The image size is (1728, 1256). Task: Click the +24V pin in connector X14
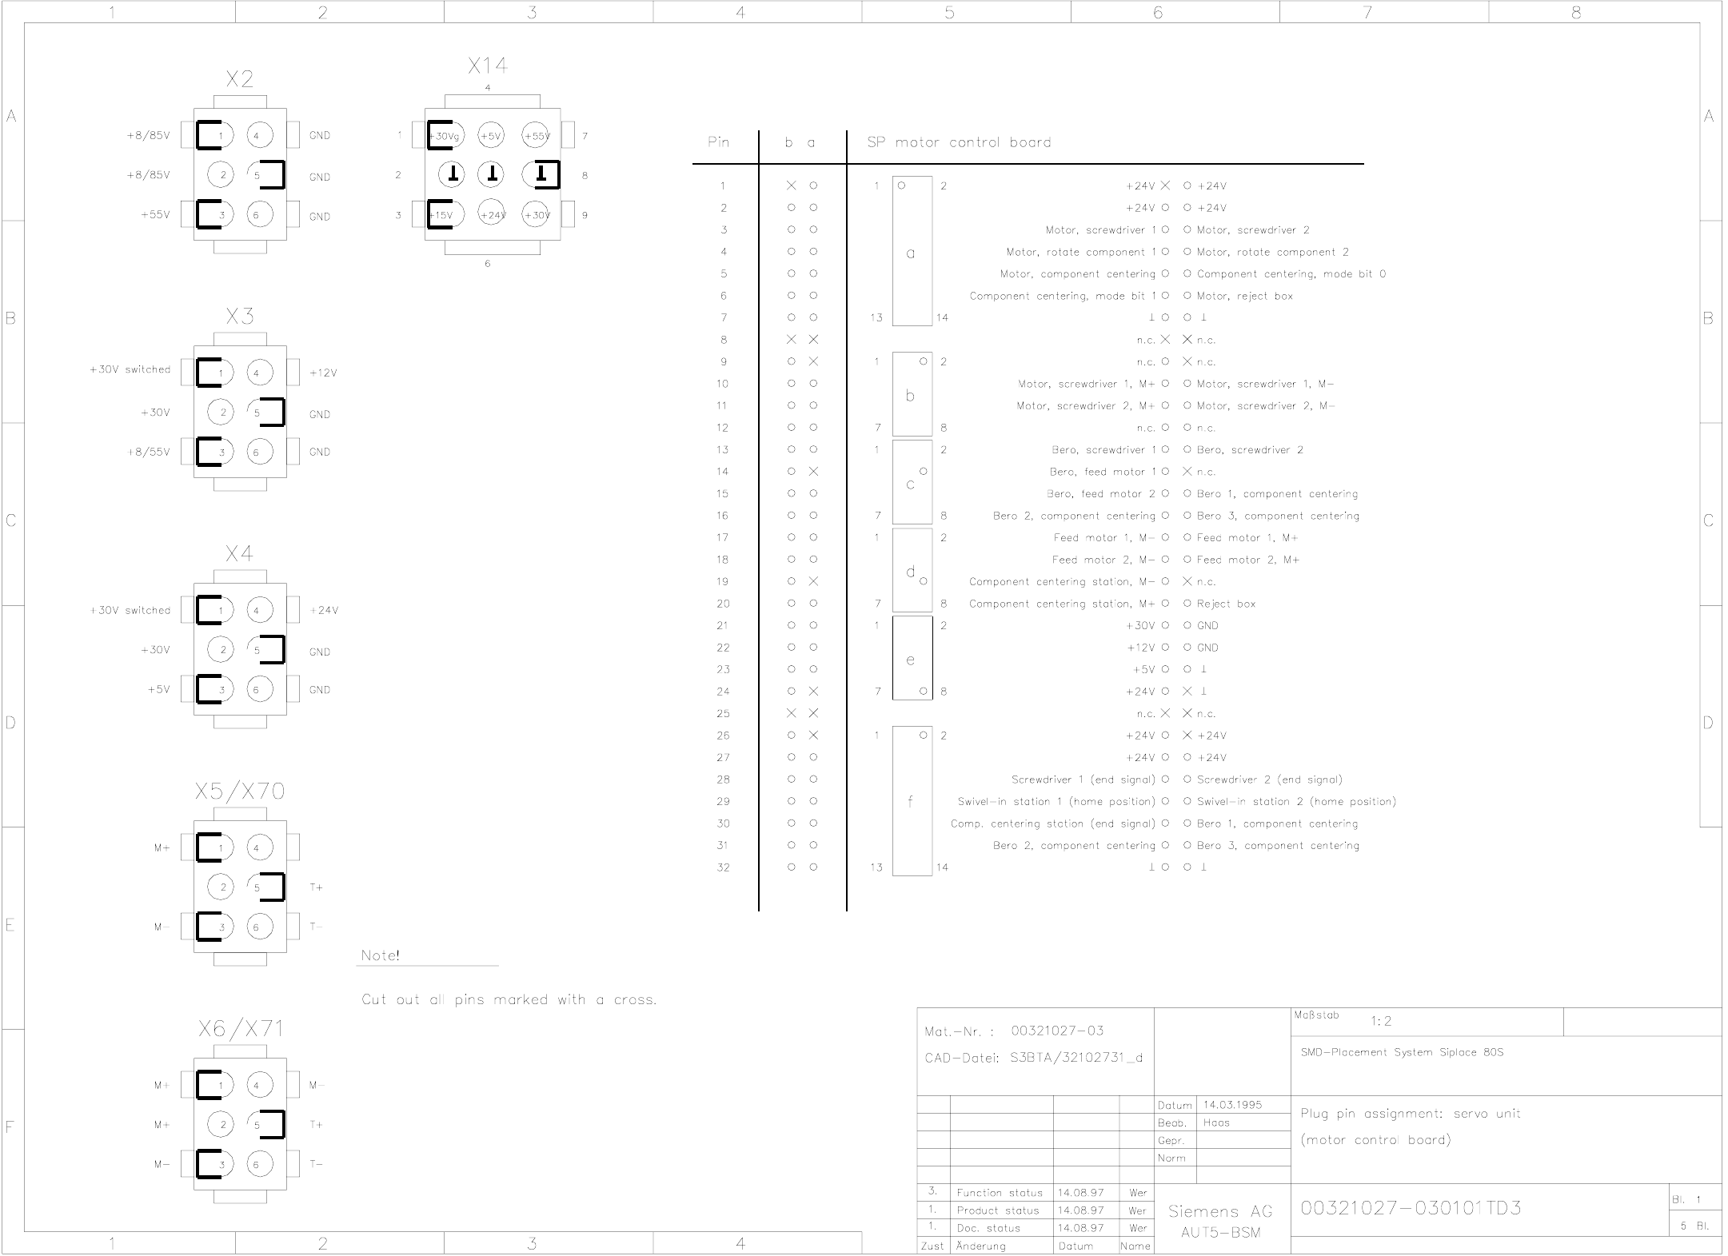pos(492,213)
